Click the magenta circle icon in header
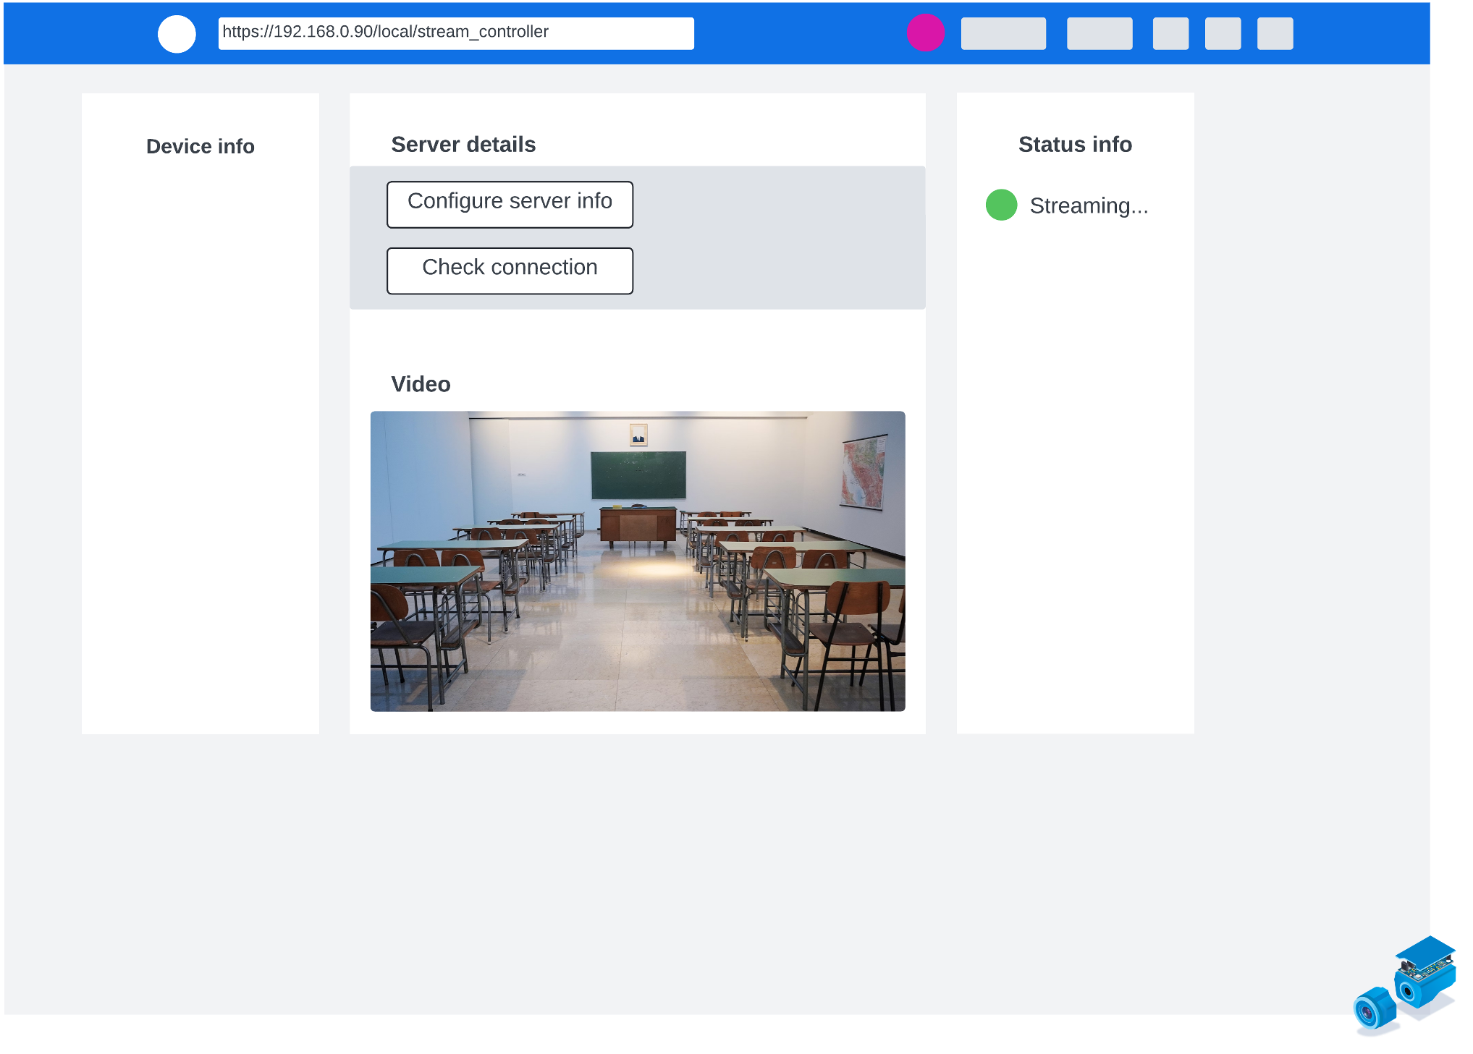Screen dimensions: 1473x1054 (926, 33)
